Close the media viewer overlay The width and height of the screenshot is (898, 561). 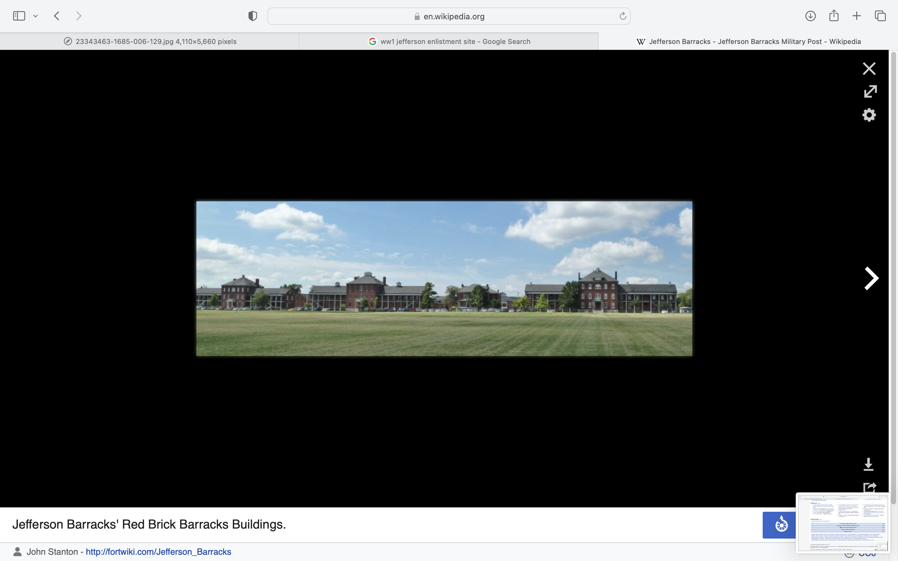coord(869,69)
